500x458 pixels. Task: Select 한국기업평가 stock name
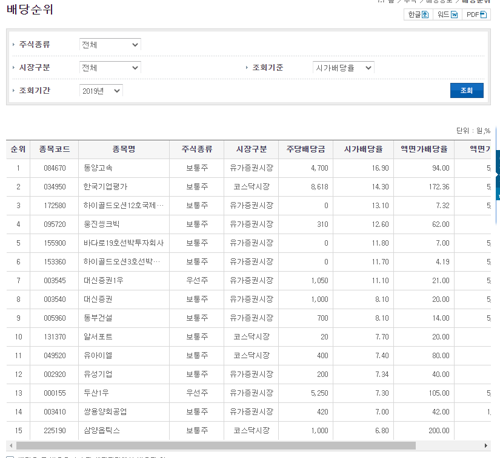(x=105, y=187)
